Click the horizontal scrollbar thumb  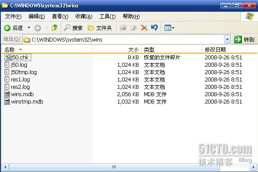pyautogui.click(x=114, y=167)
